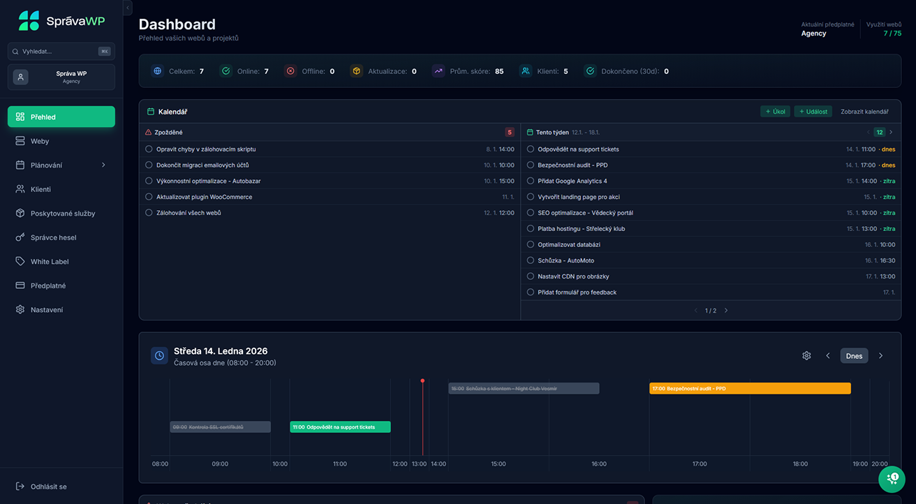The image size is (916, 504).
Task: Click the floating green chat widget icon
Action: [x=892, y=479]
